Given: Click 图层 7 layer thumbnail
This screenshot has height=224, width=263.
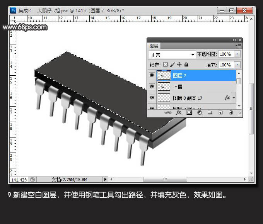Looking at the screenshot, I should 164,75.
